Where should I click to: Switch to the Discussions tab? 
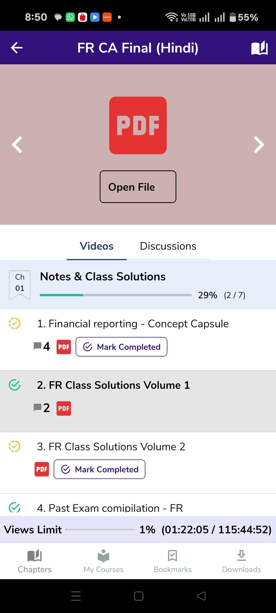point(168,246)
